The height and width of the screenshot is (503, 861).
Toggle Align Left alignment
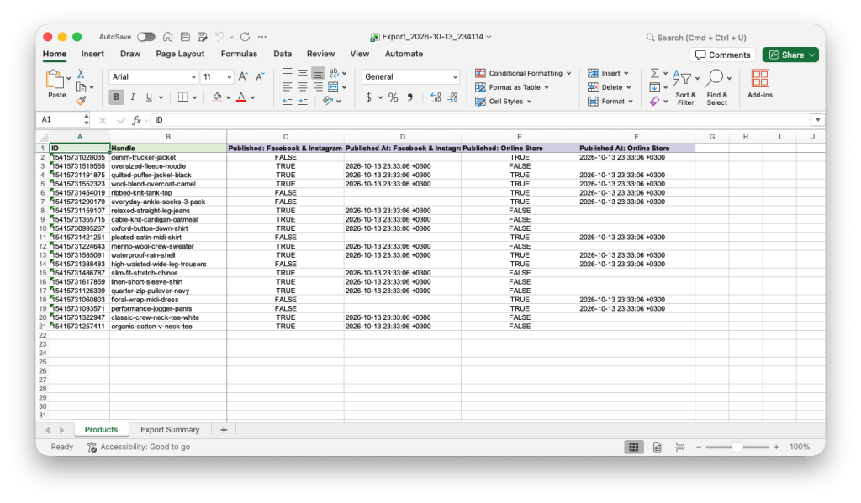288,86
